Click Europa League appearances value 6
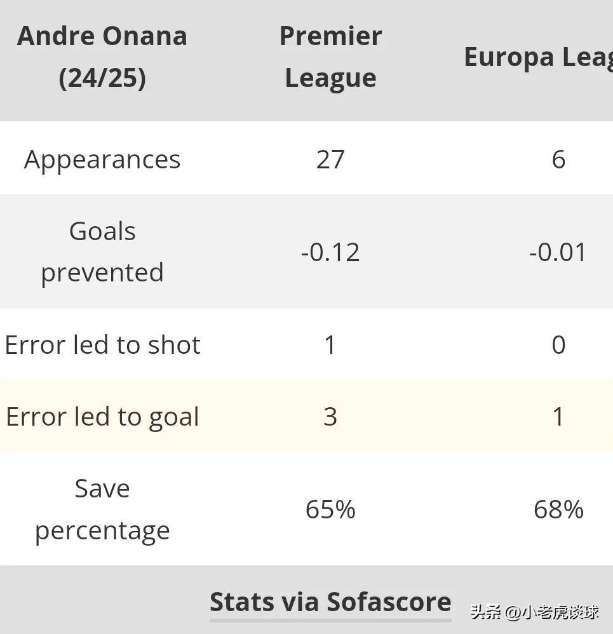This screenshot has width=613, height=634. pos(558,159)
